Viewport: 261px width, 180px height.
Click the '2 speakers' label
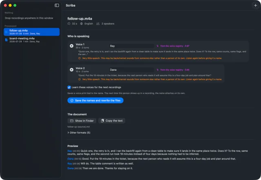point(108,24)
